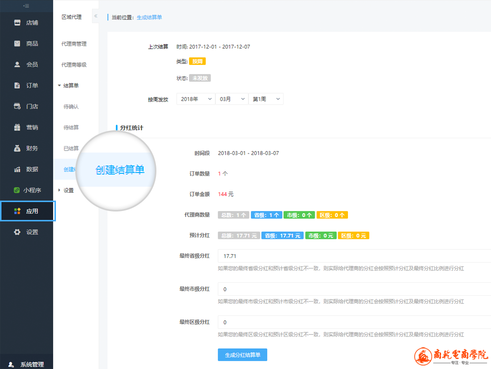
Task: Open the marketing (营销) gift icon
Action: 17,127
